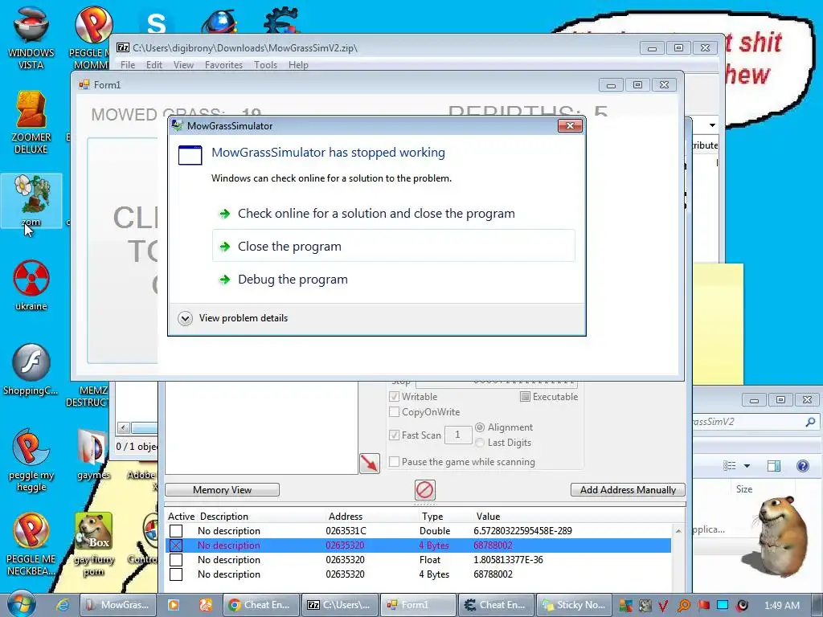This screenshot has height=617, width=823.
Task: Click the search magnifier in Explorer window
Action: pos(810,421)
